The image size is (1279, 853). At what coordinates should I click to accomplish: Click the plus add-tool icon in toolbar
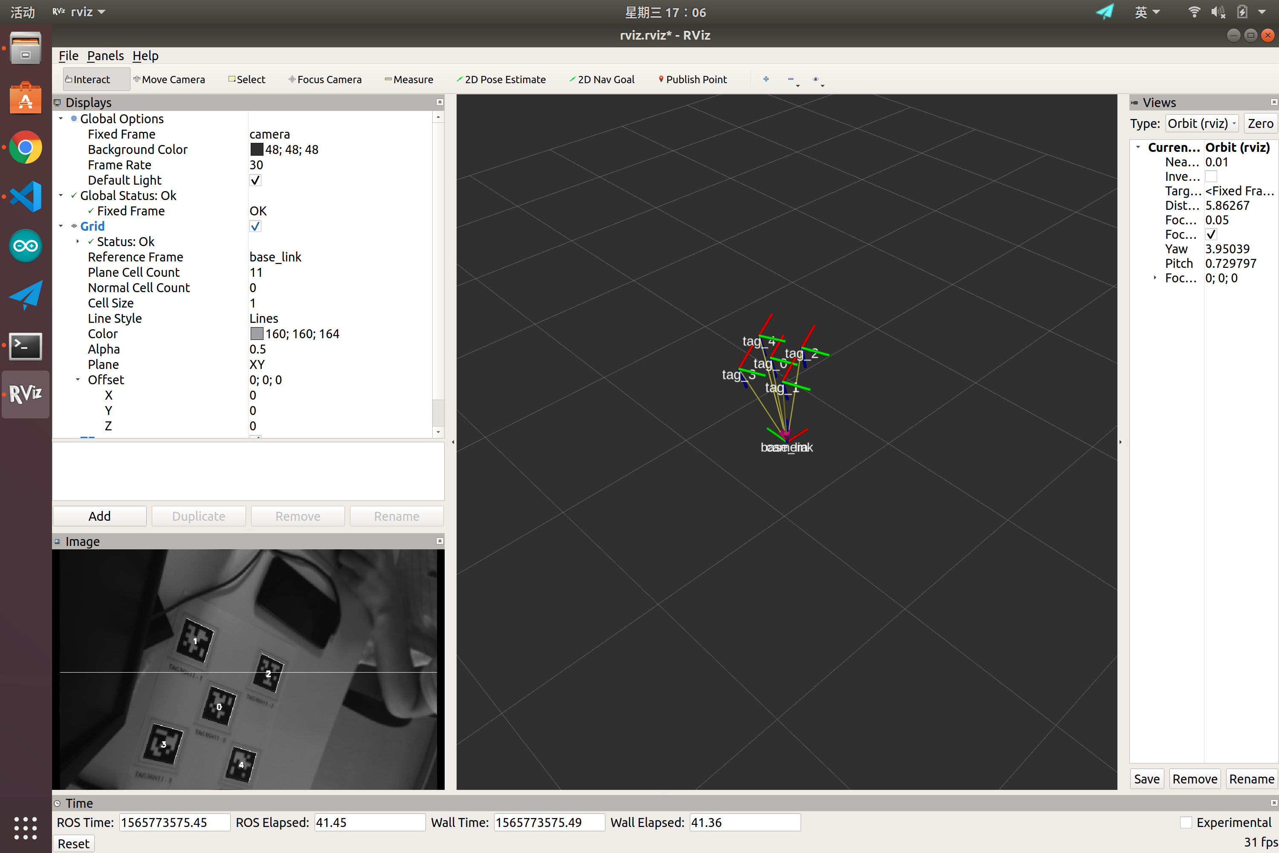tap(766, 79)
